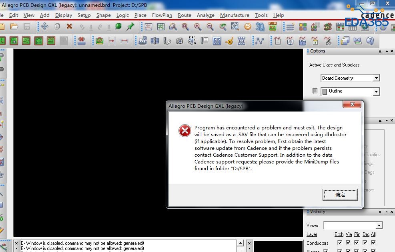Open the constraint manager (CM) icon
This screenshot has height=252, width=395.
click(340, 27)
